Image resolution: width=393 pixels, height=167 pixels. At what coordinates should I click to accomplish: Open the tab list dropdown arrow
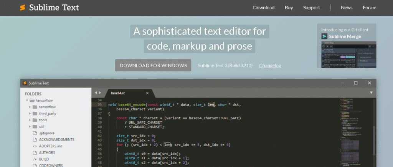371,93
